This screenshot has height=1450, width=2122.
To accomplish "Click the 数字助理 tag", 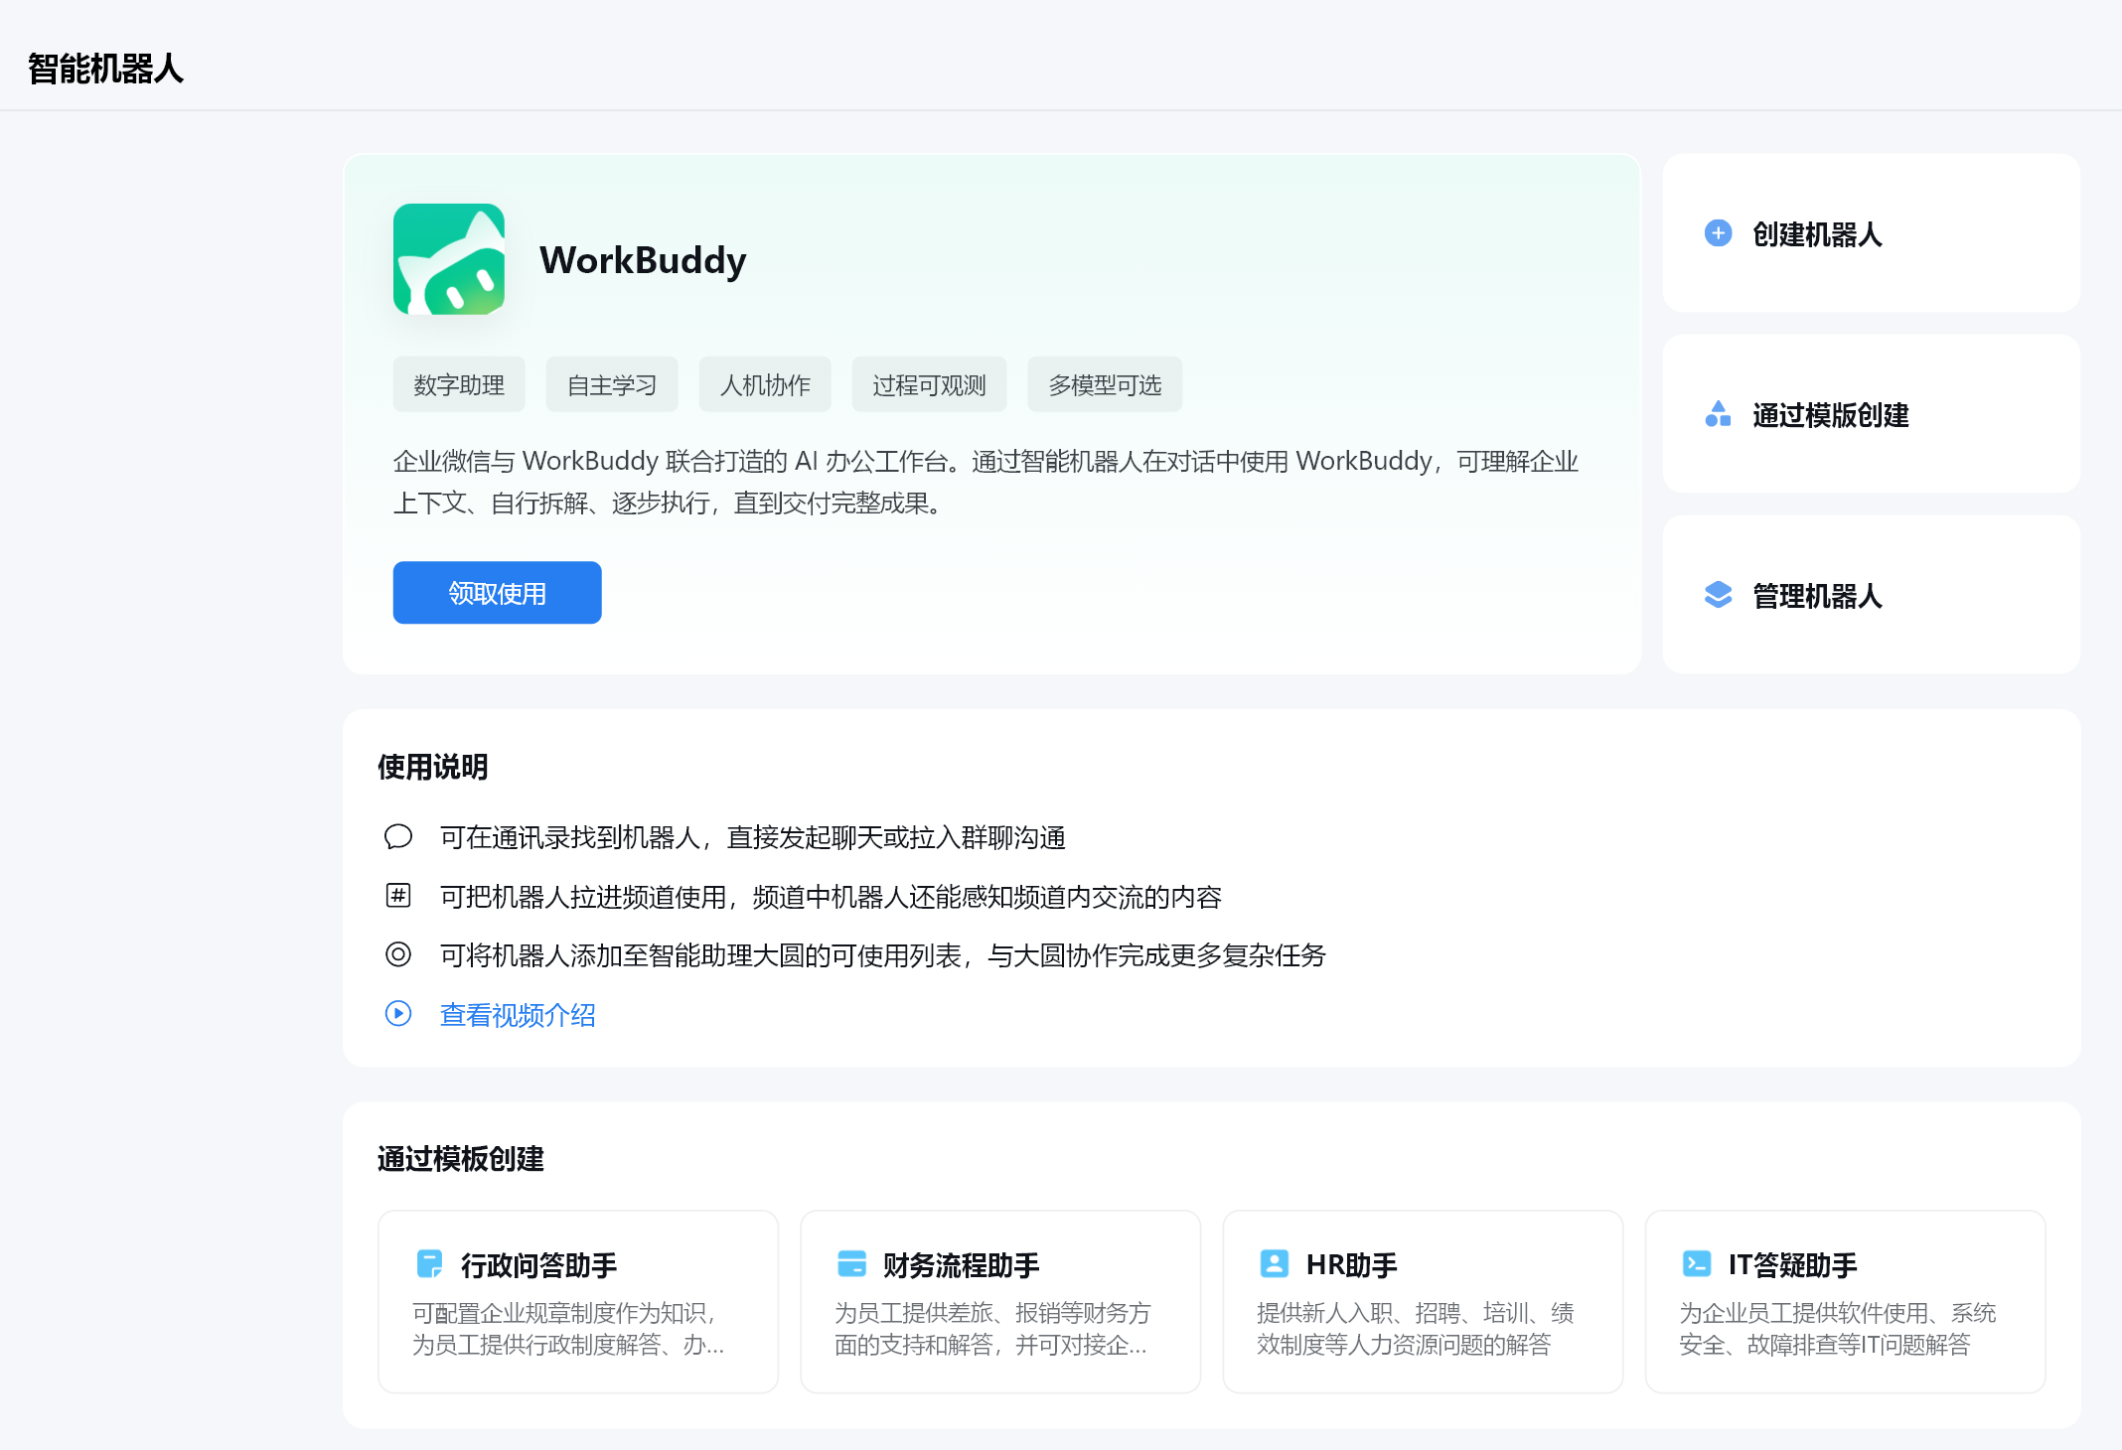I will click(x=459, y=384).
